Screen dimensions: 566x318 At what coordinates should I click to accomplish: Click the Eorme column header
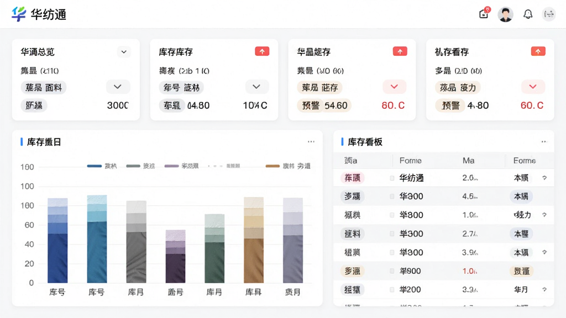(525, 161)
